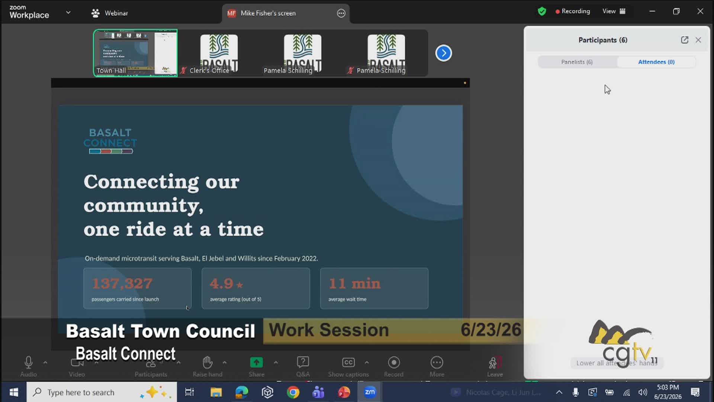714x402 pixels.
Task: Open File Explorer from the taskbar
Action: (216, 392)
